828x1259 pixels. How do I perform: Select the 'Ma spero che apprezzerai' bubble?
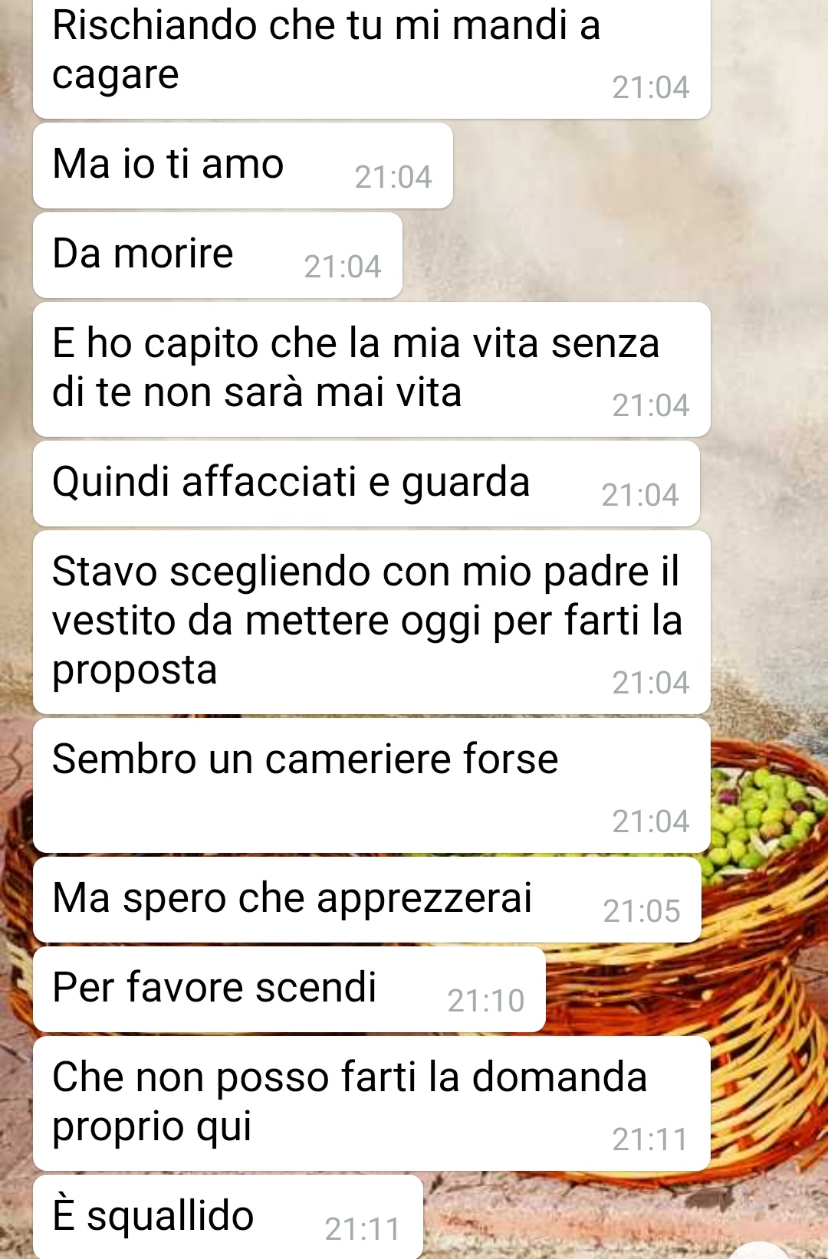click(x=367, y=900)
